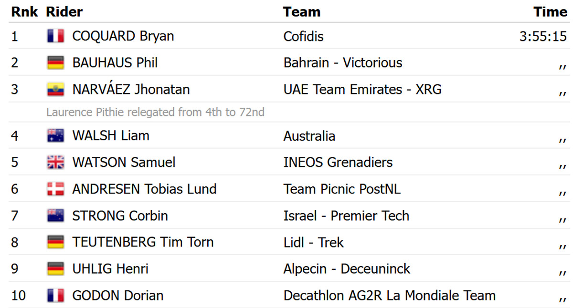Screen dimensions: 573x308
Task: Click the New Zealand flag beside STRONG Corbin
Action: tap(55, 216)
